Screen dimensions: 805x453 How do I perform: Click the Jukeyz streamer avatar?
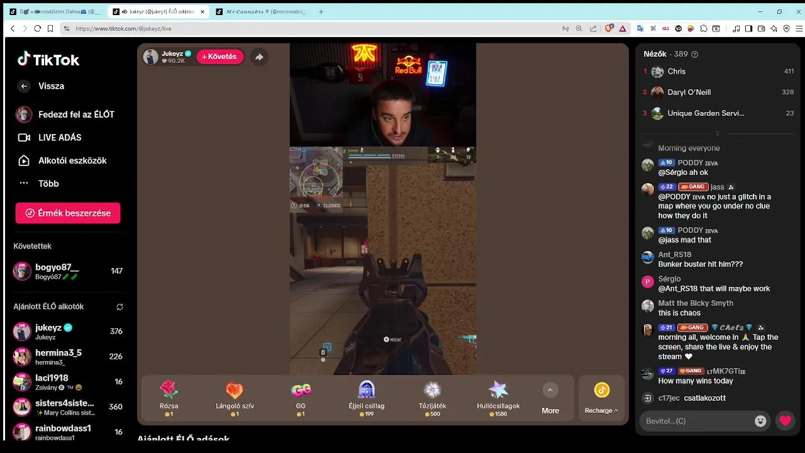[151, 57]
